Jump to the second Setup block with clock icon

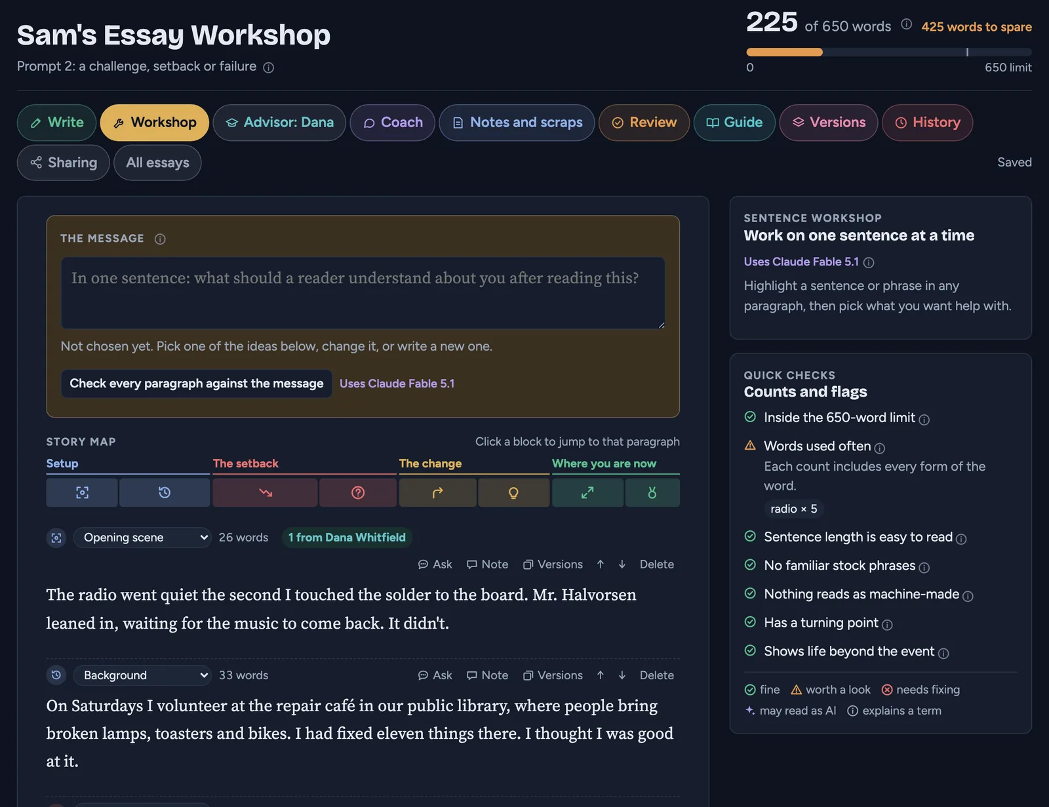point(165,492)
